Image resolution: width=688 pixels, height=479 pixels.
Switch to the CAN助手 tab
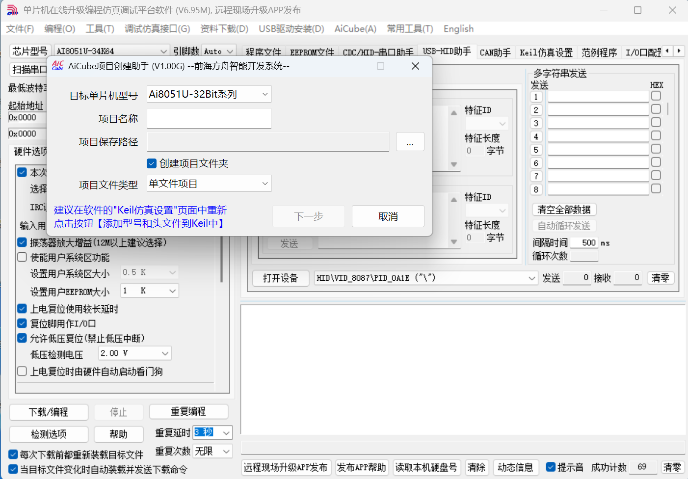click(495, 53)
